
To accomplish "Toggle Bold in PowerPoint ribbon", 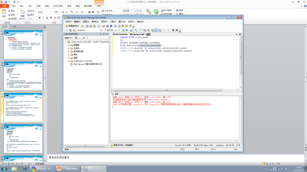I will click(40, 18).
